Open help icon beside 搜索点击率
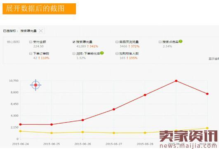This screenshot has width=219, height=149. pyautogui.click(x=181, y=41)
